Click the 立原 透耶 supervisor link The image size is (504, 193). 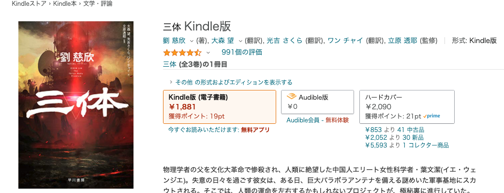pyautogui.click(x=402, y=41)
